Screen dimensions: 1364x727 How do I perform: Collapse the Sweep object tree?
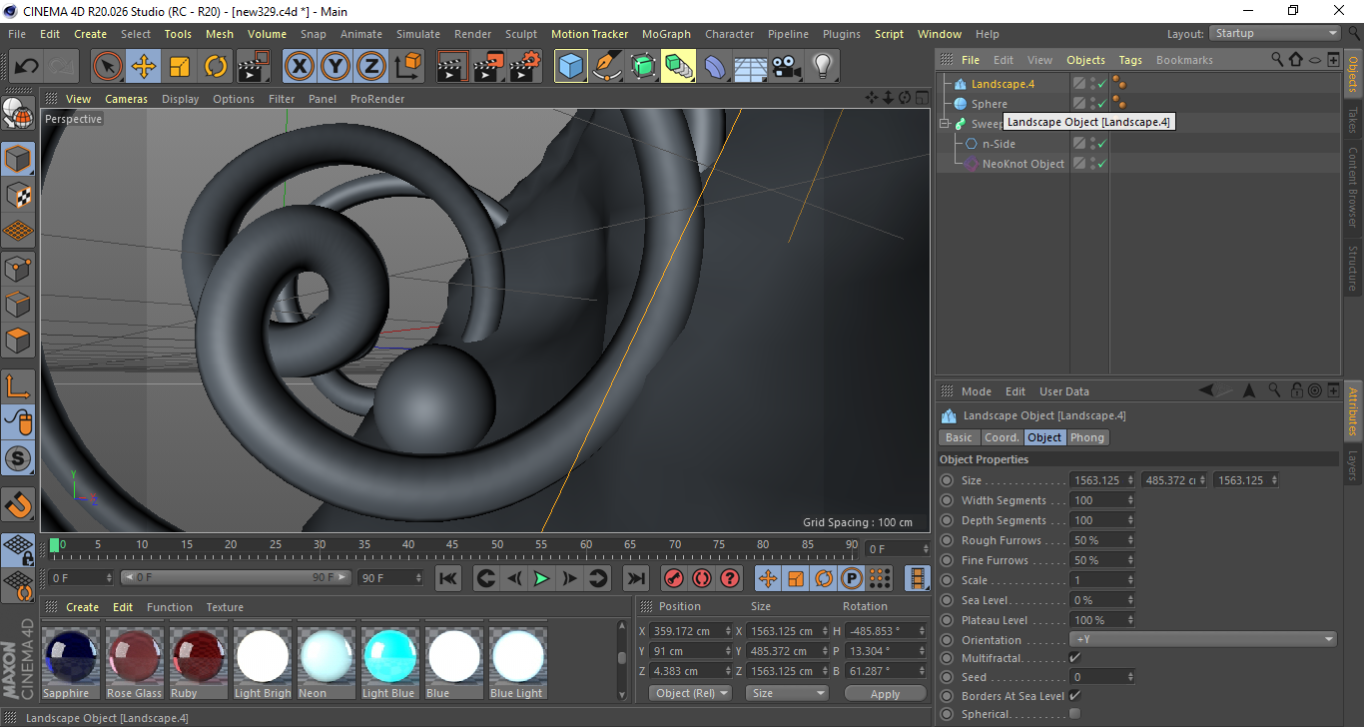[945, 124]
